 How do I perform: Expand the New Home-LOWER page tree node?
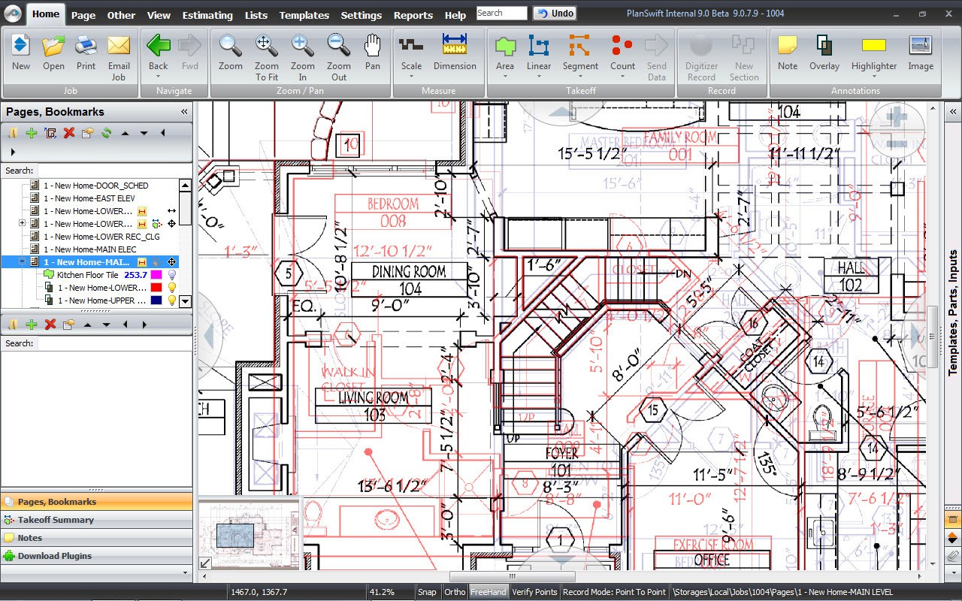coord(23,224)
